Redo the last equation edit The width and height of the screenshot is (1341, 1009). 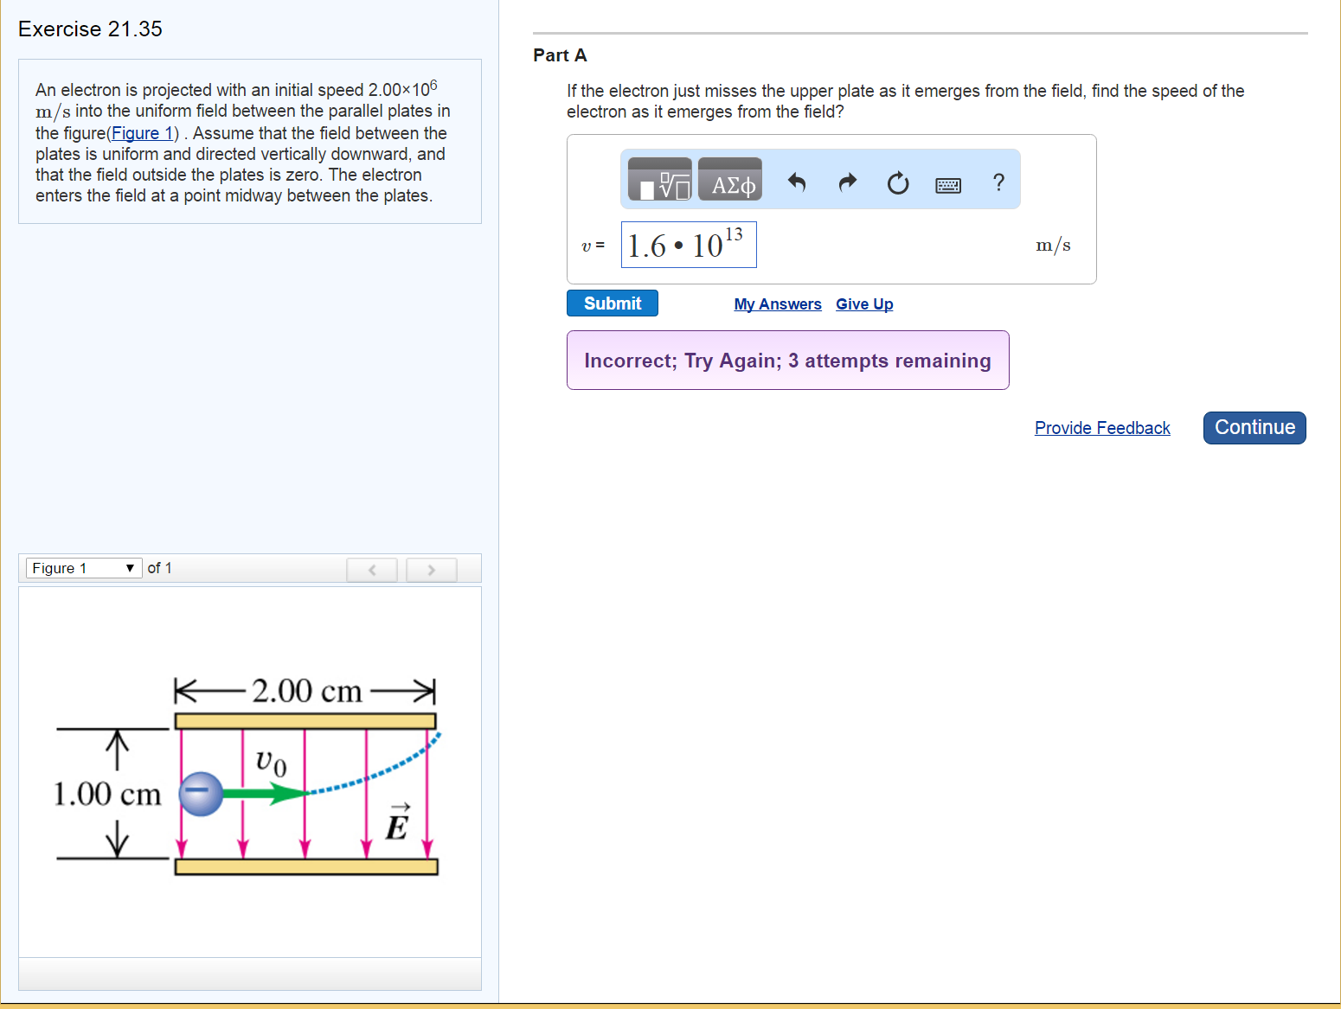(847, 182)
